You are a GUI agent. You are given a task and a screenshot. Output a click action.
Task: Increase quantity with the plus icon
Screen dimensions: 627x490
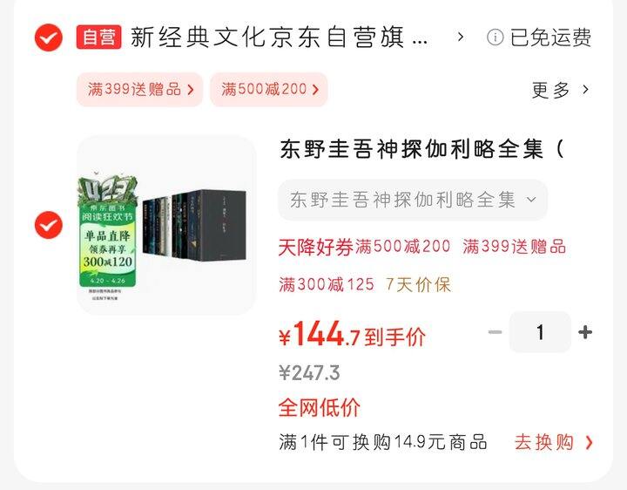(x=585, y=332)
